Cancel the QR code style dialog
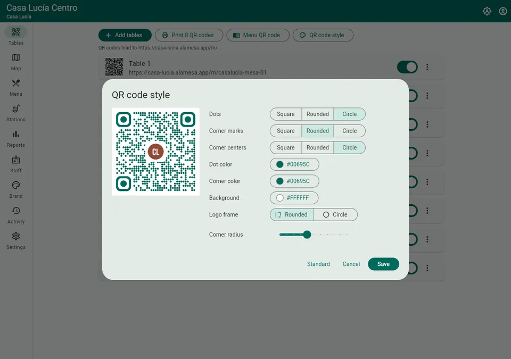Screen dimensions: 511x359 [x=351, y=264]
